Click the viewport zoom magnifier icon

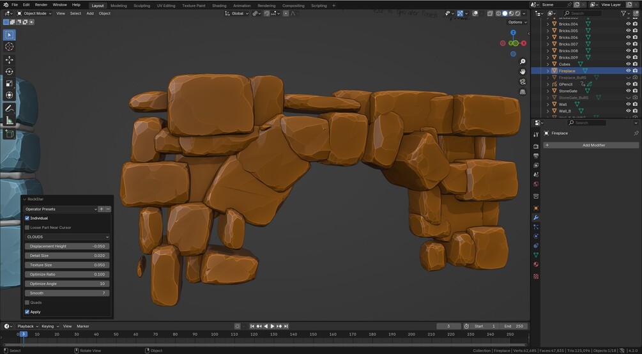click(523, 61)
